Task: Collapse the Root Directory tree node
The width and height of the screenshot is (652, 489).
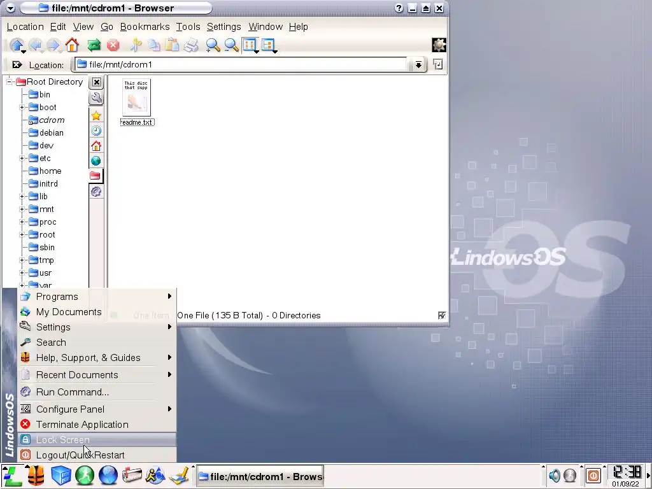Action: (x=9, y=82)
